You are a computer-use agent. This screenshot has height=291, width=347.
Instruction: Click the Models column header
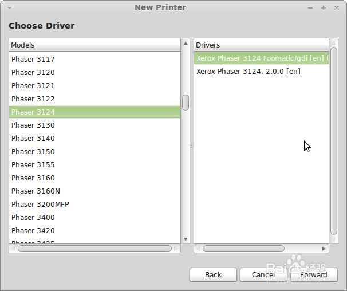coord(94,45)
